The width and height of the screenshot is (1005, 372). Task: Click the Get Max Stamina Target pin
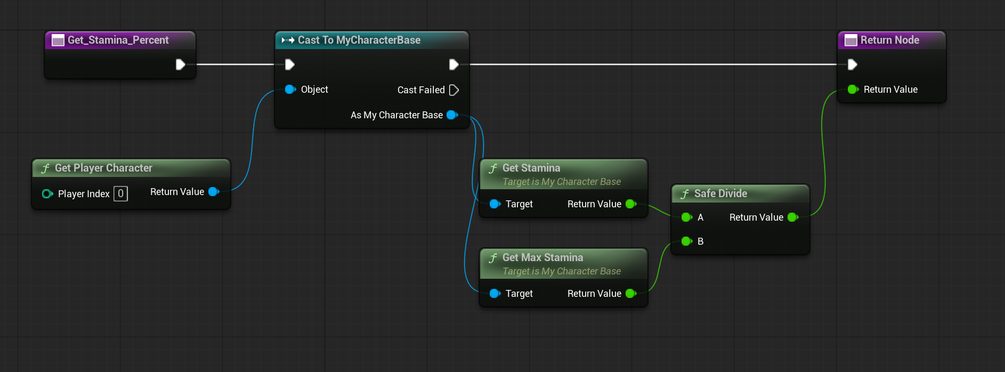[x=495, y=293]
